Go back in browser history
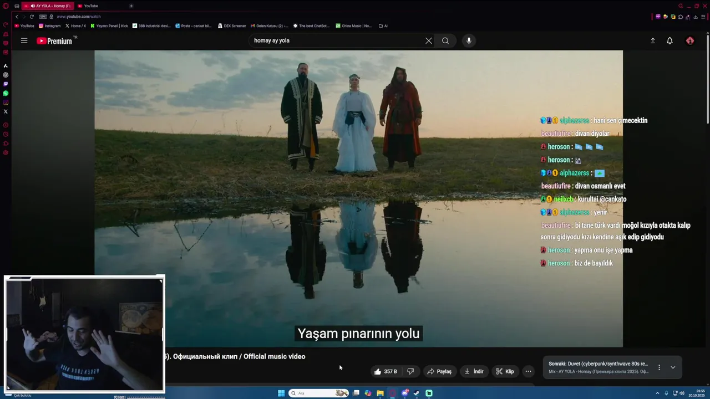 [x=17, y=17]
